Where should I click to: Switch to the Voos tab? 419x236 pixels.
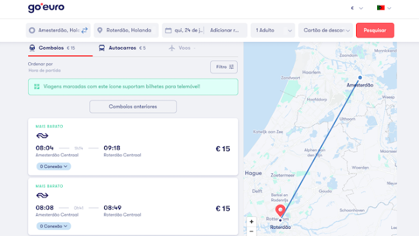(x=182, y=48)
